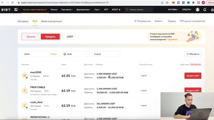Click merchant name cryto_deal
Image resolution: width=214 pixels, height=120 pixels.
[36, 102]
